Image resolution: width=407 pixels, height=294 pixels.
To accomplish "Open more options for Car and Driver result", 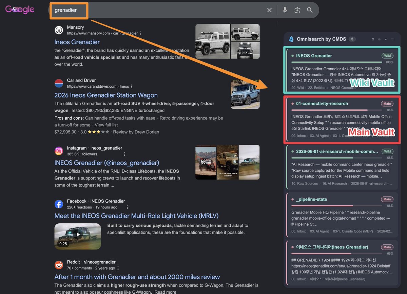I will 132,86.
